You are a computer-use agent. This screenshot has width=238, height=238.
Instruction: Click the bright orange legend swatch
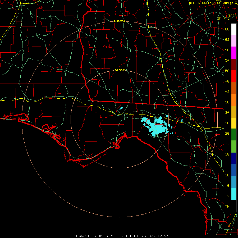(x=234, y=100)
